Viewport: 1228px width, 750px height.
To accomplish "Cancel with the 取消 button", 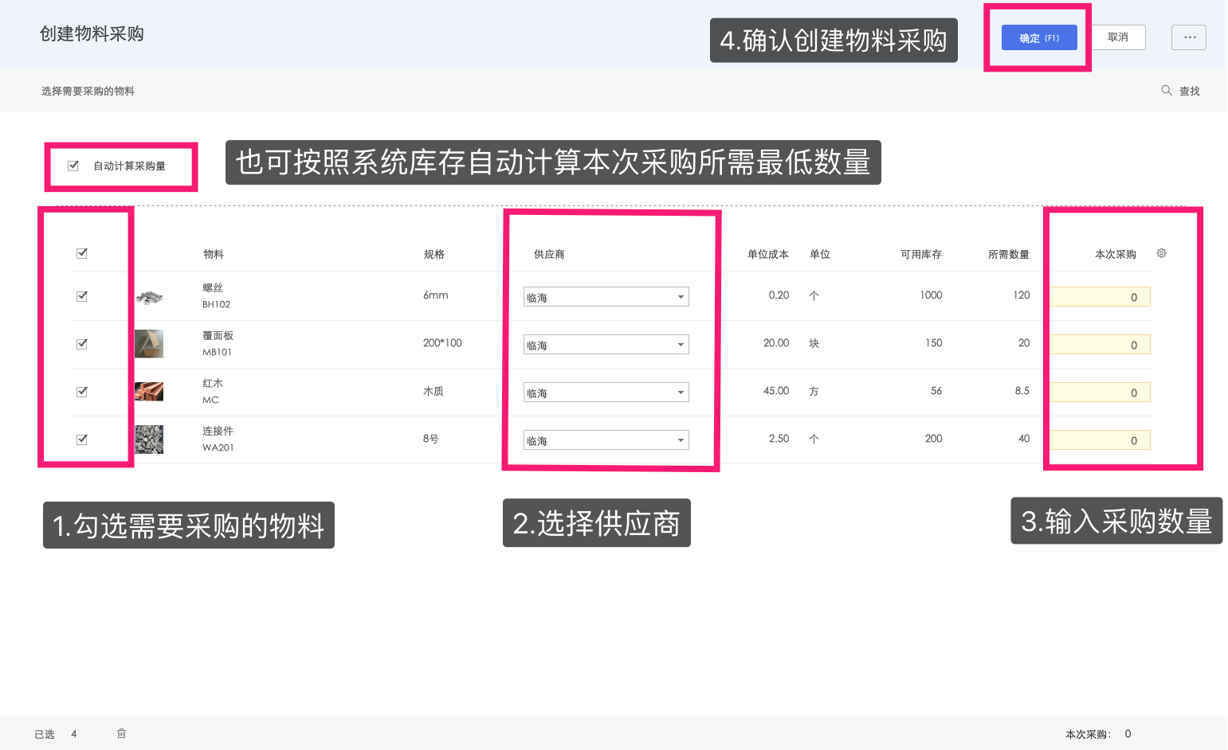I will click(1117, 37).
